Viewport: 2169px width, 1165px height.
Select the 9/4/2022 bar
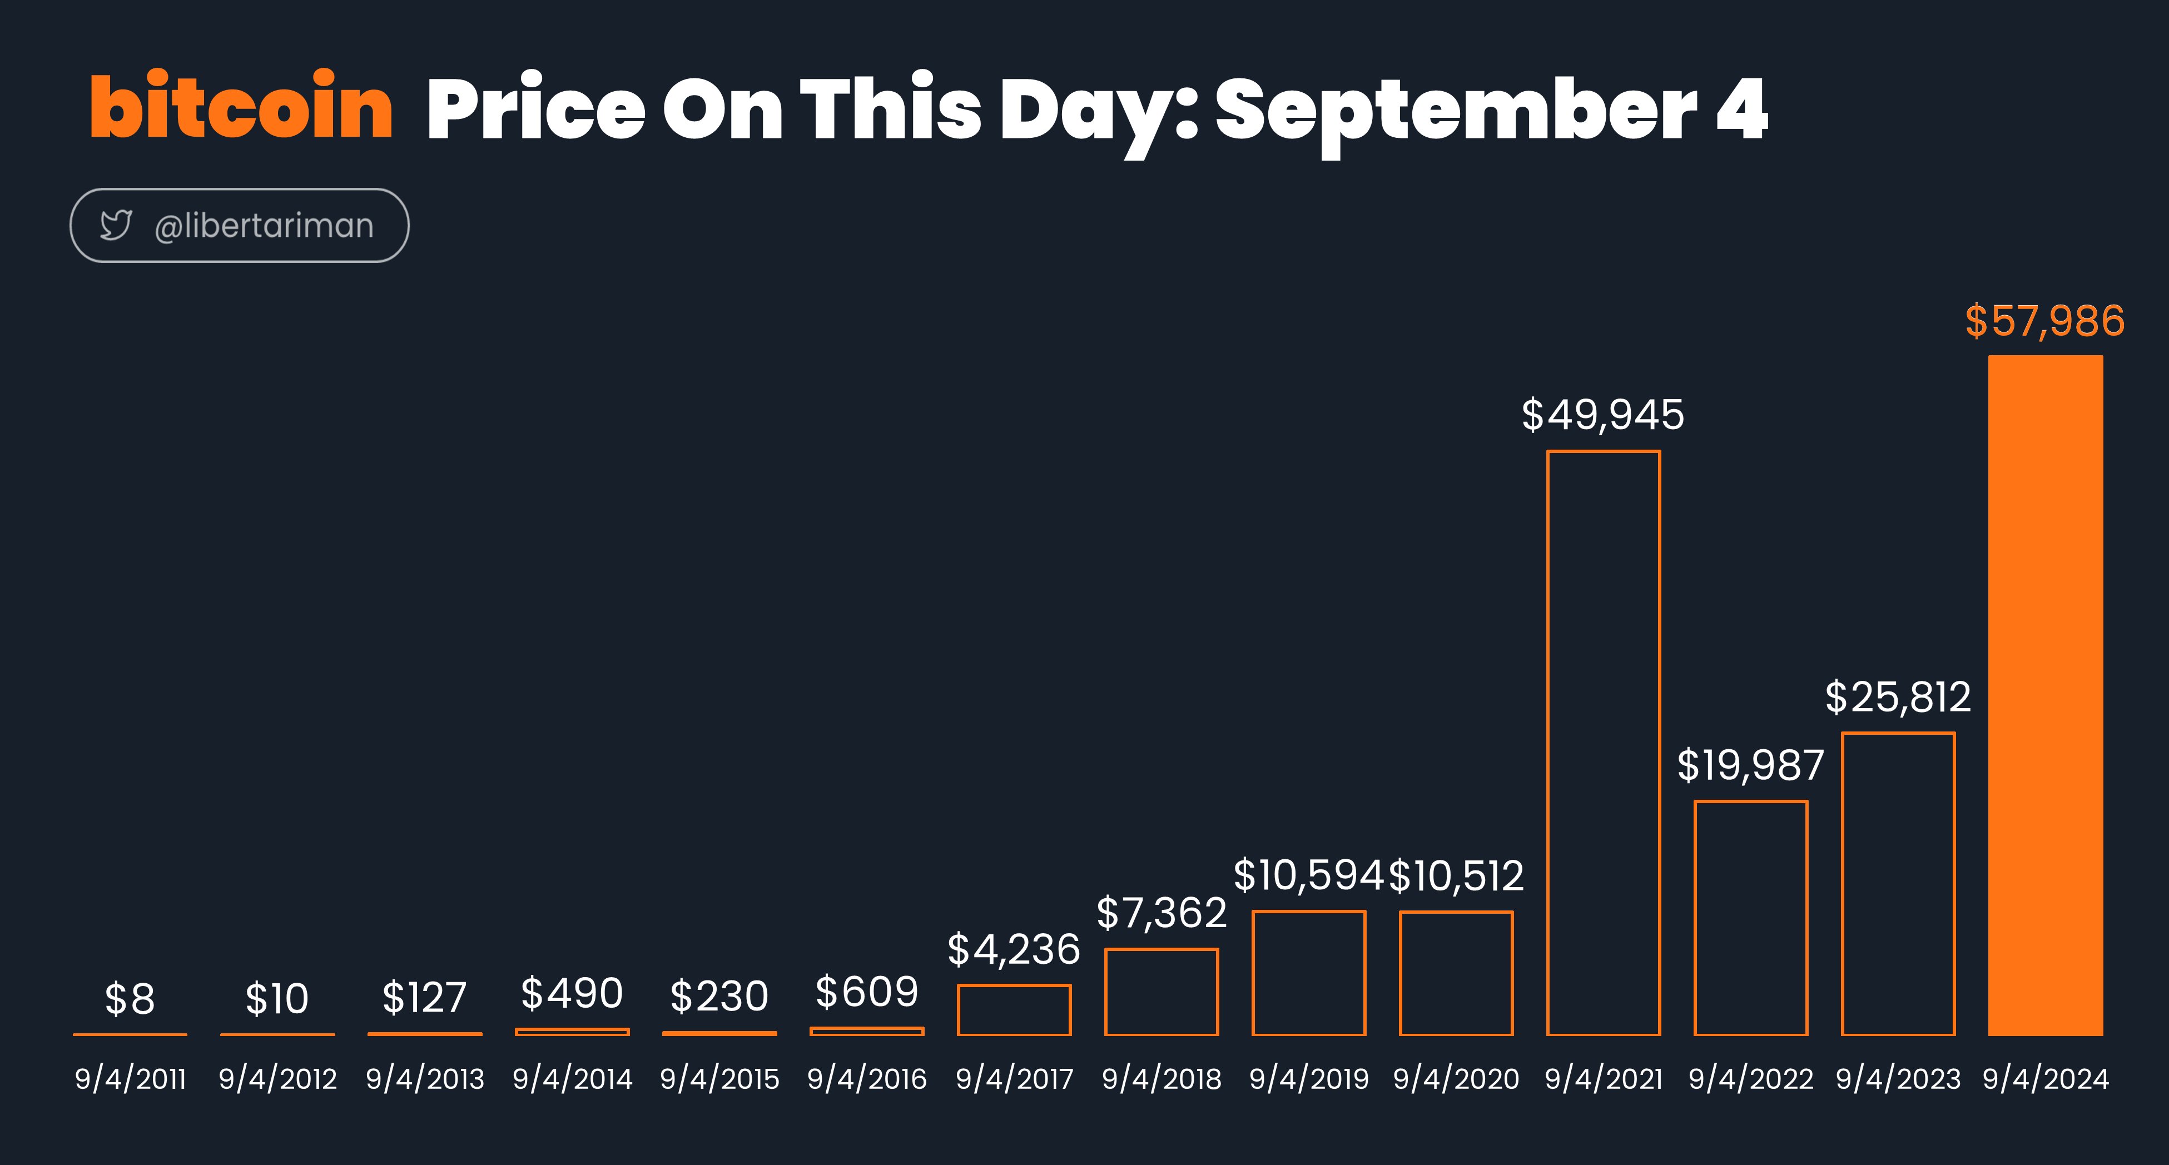[x=1750, y=918]
